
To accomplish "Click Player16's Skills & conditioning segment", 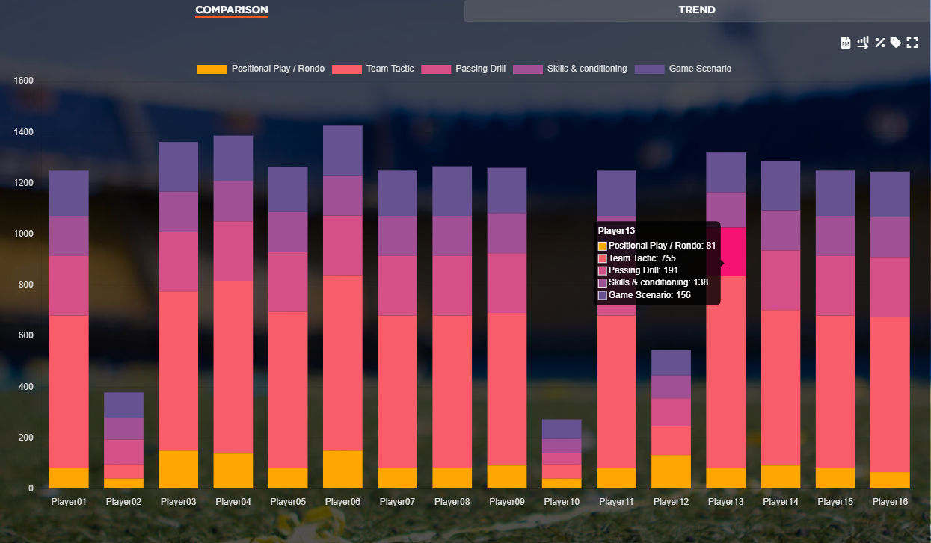I will coord(890,238).
